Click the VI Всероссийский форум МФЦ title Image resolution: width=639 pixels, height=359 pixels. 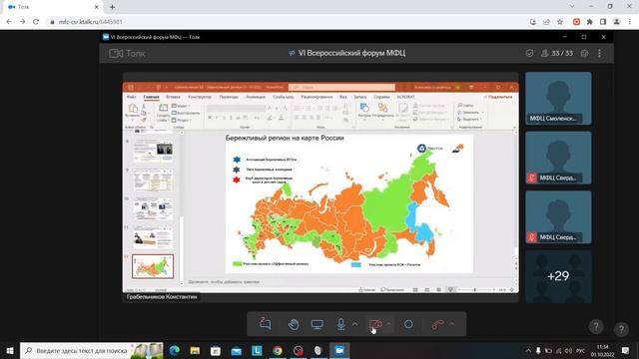351,53
